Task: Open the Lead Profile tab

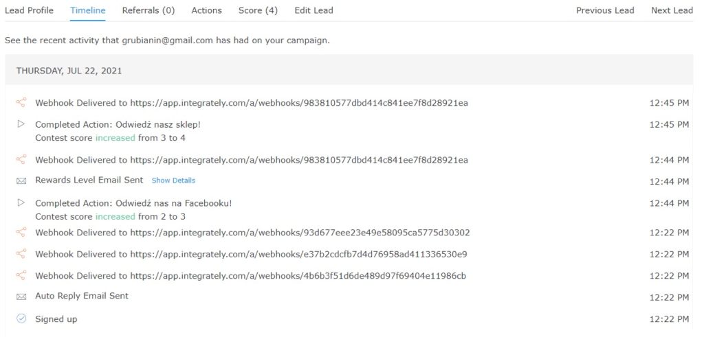Action: pos(29,10)
